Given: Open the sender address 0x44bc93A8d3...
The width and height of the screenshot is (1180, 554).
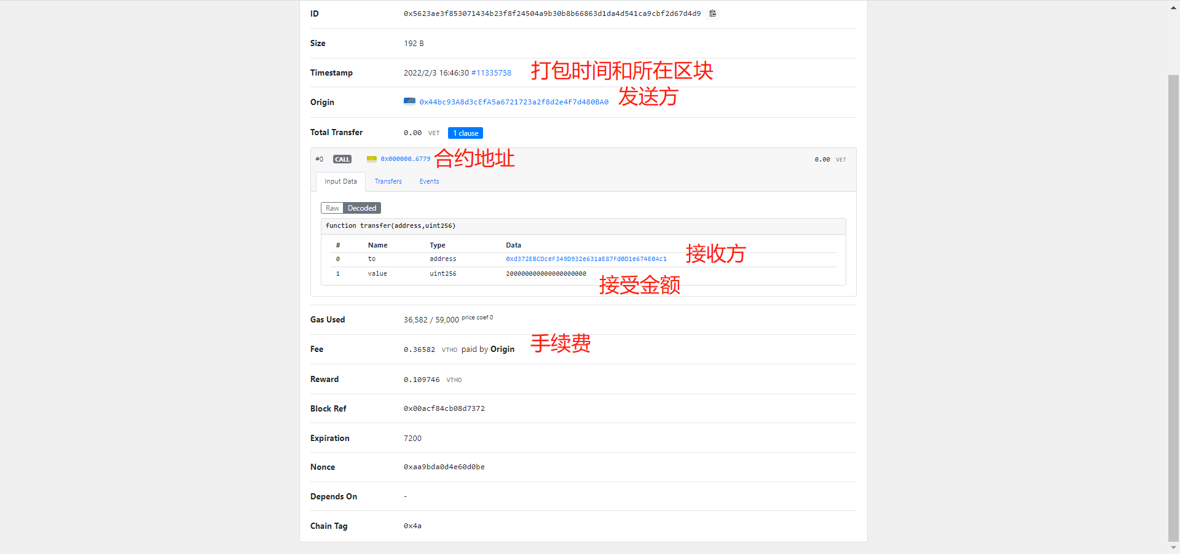Looking at the screenshot, I should 514,101.
